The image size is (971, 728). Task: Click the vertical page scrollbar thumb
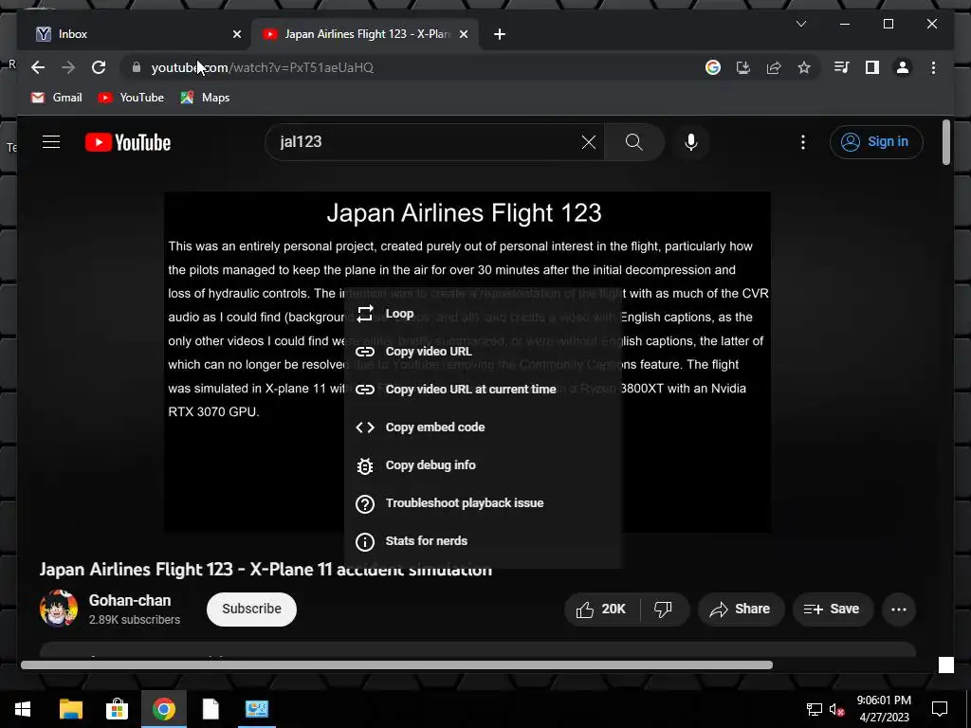tap(946, 142)
